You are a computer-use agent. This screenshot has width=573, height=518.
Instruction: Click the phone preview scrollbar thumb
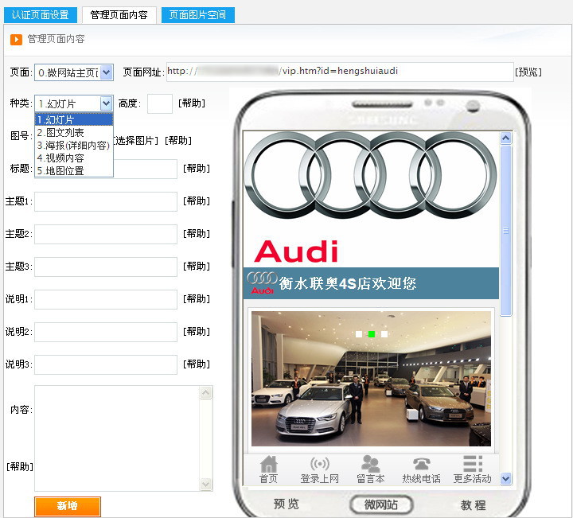[506, 231]
